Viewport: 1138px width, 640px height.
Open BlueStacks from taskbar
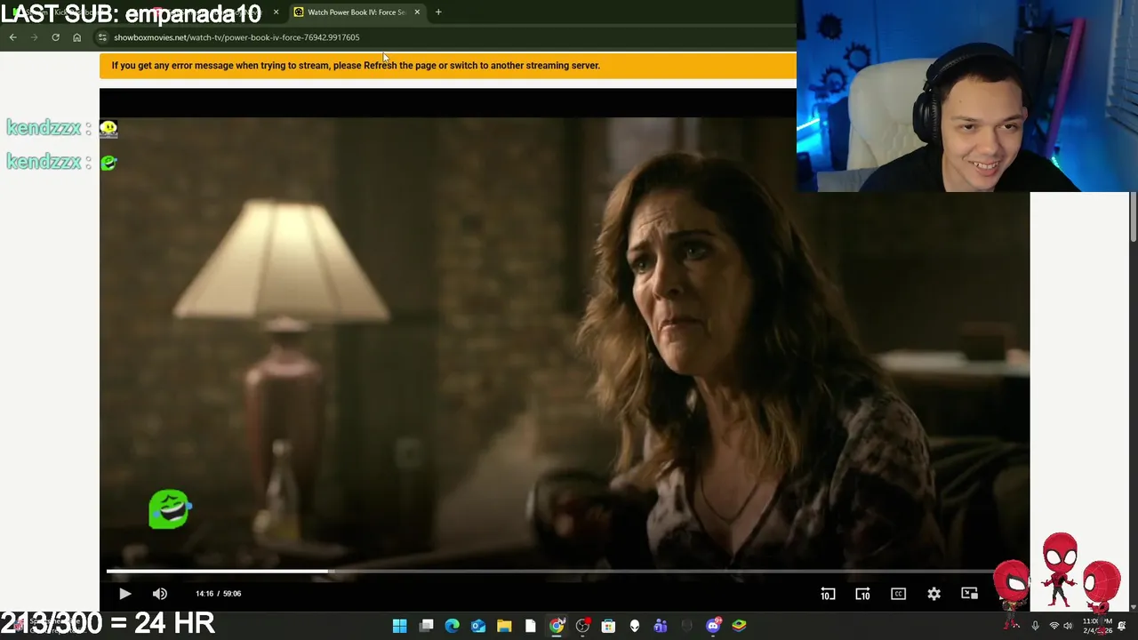pyautogui.click(x=739, y=626)
